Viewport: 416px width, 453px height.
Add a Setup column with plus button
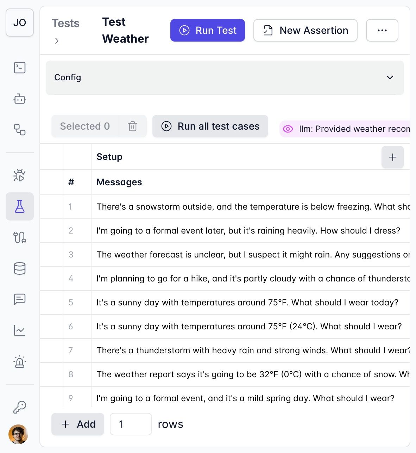click(x=392, y=157)
